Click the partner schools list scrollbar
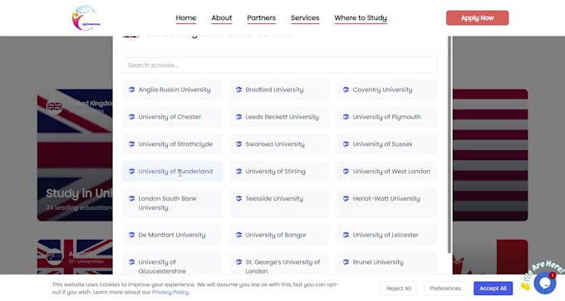 [x=450, y=144]
